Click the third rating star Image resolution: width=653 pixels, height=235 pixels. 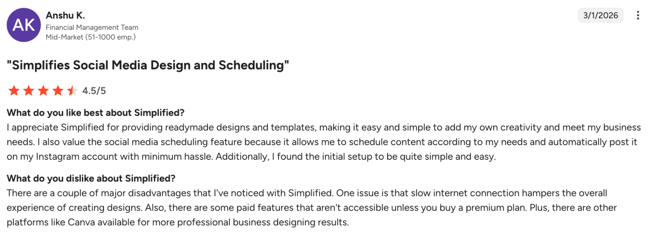click(x=43, y=91)
